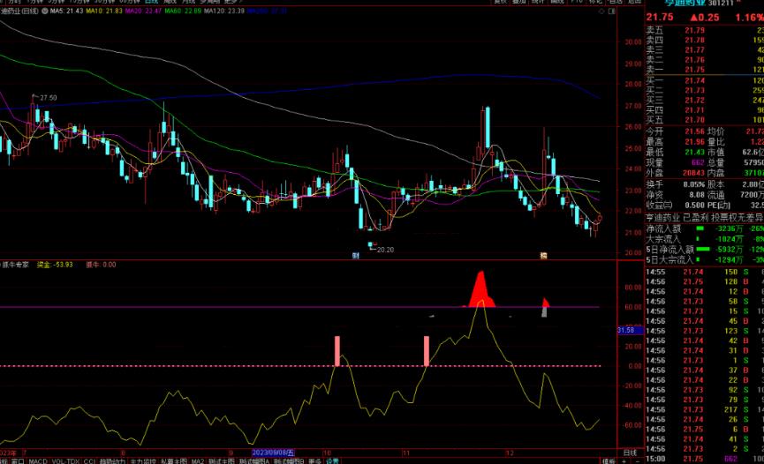Viewport: 764px width, 464px height.
Task: Click the 5日净流入额 -5932万 row
Action: pos(705,250)
